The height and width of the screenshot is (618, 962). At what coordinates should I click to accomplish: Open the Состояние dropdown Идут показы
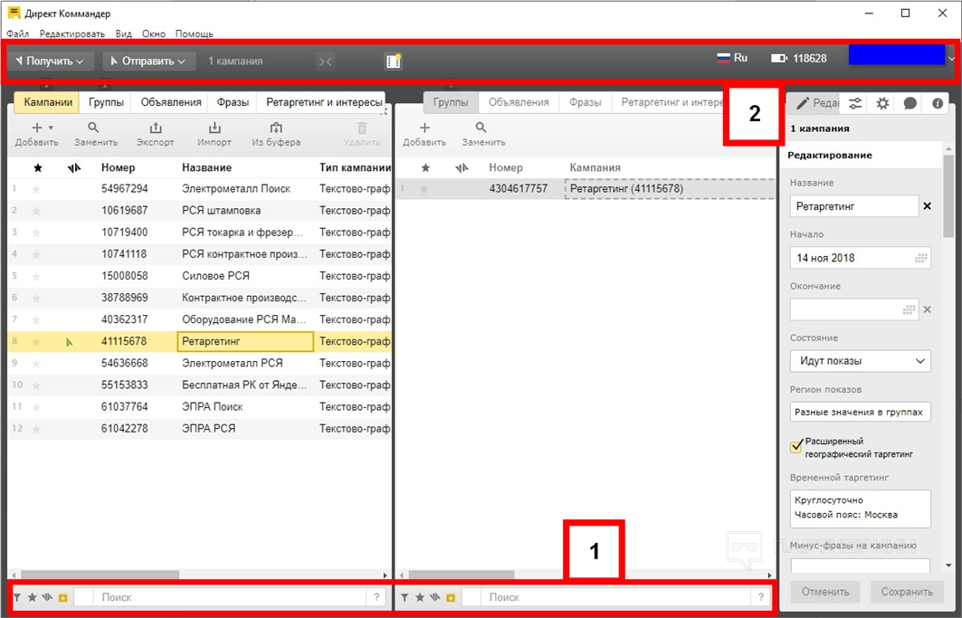(860, 361)
